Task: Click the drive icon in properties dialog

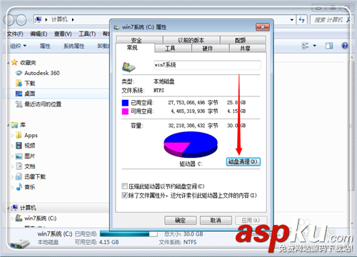Action: [x=129, y=67]
